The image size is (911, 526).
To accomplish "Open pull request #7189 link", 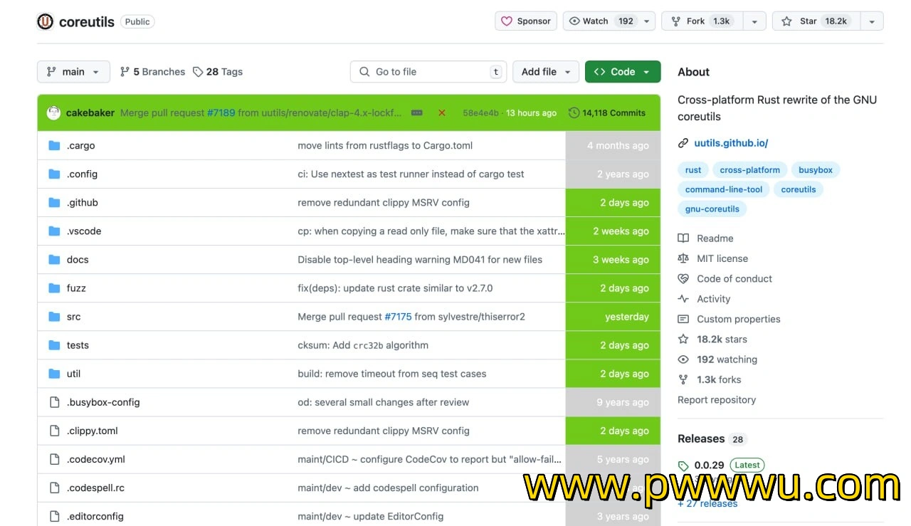I will (221, 112).
